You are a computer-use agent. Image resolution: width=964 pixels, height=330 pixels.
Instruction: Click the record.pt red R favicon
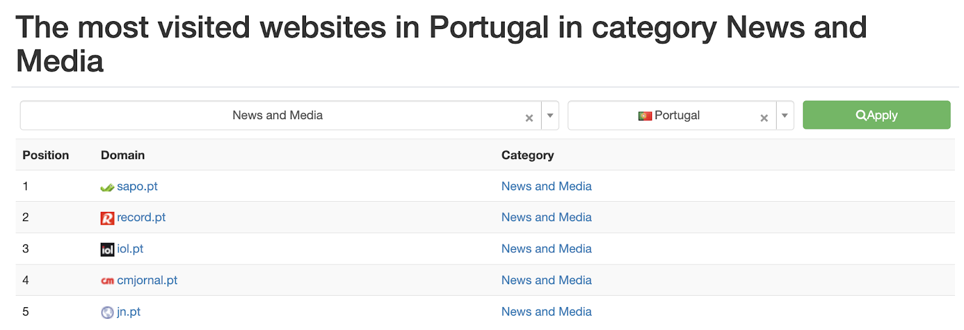(107, 218)
